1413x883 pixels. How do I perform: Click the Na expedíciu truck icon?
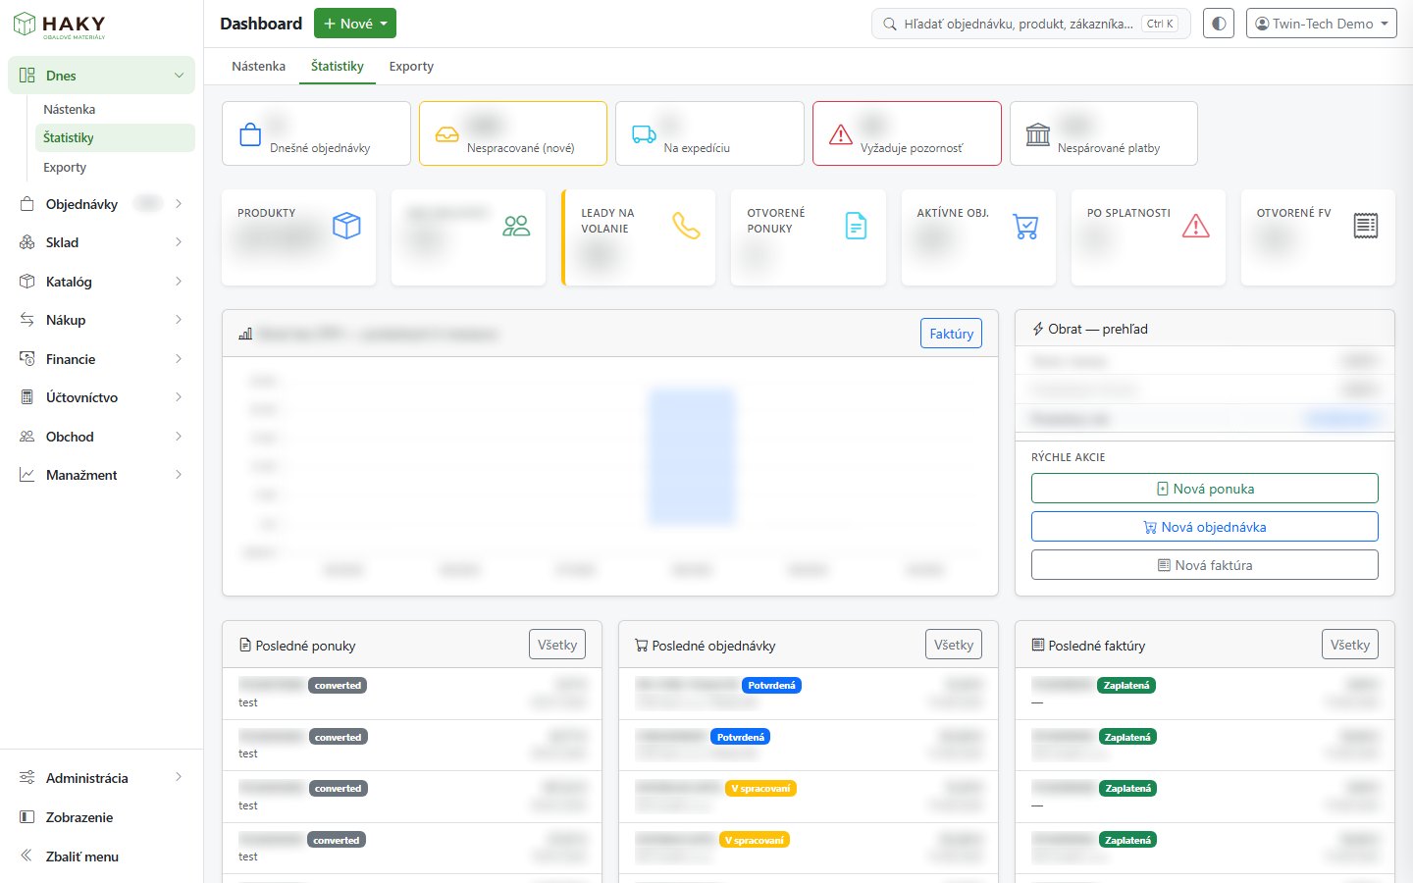pyautogui.click(x=644, y=134)
